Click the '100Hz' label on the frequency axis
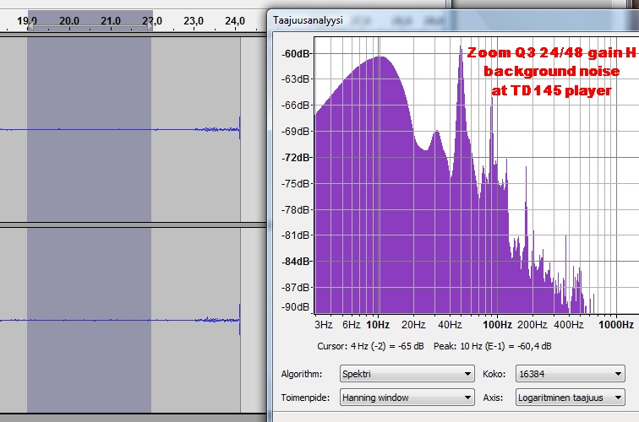 (497, 325)
